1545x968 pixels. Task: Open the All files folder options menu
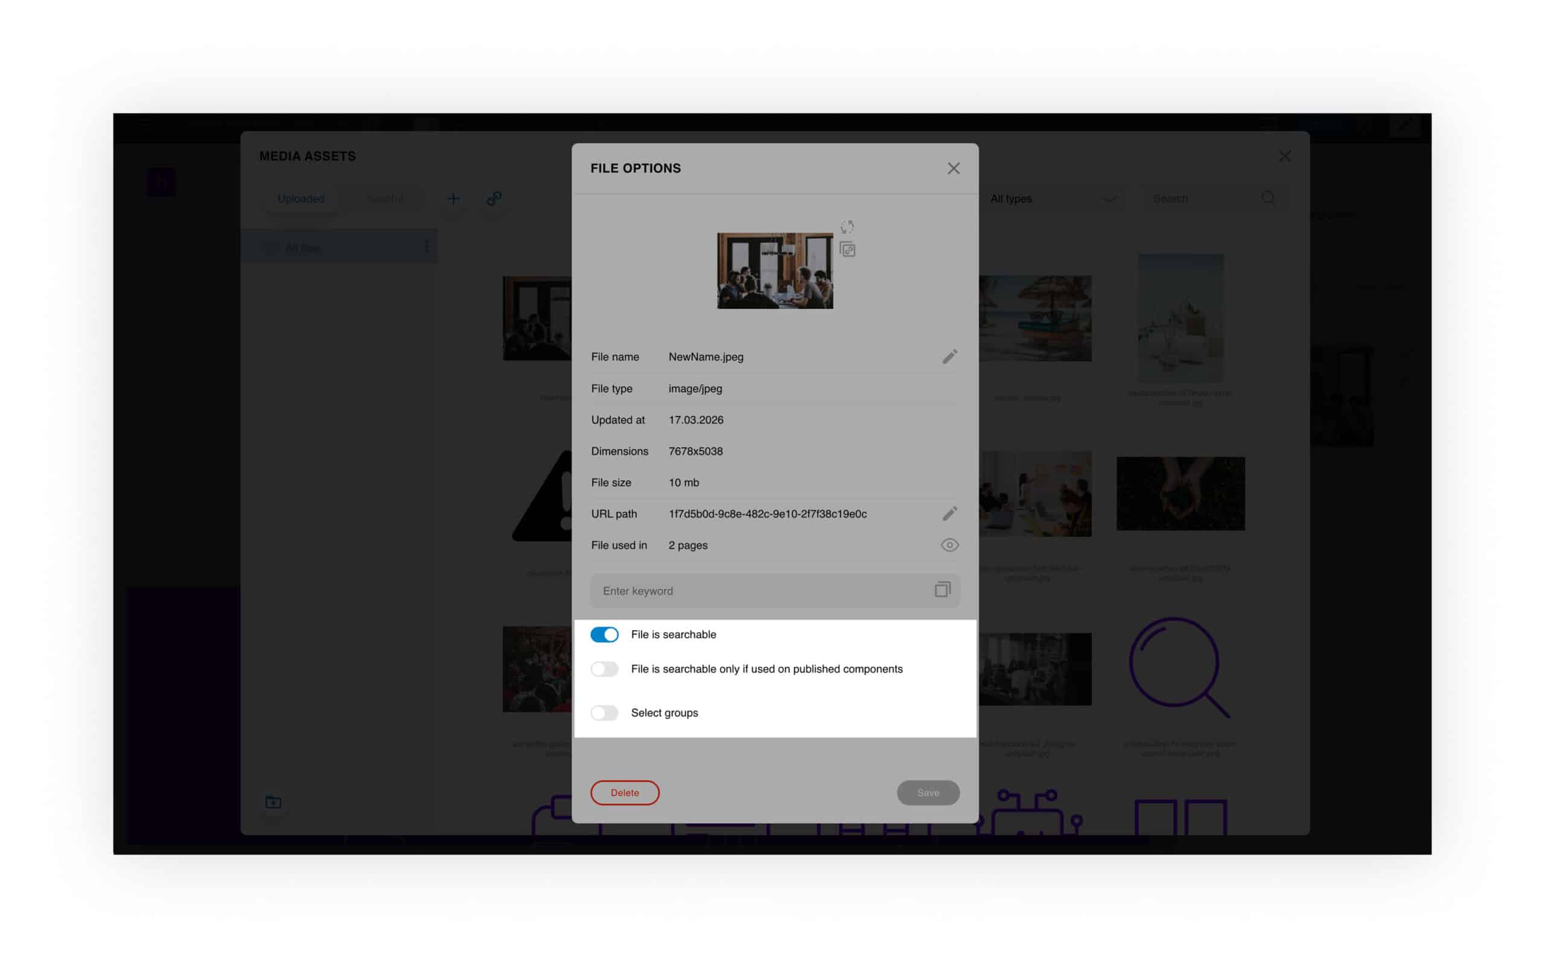pos(427,246)
